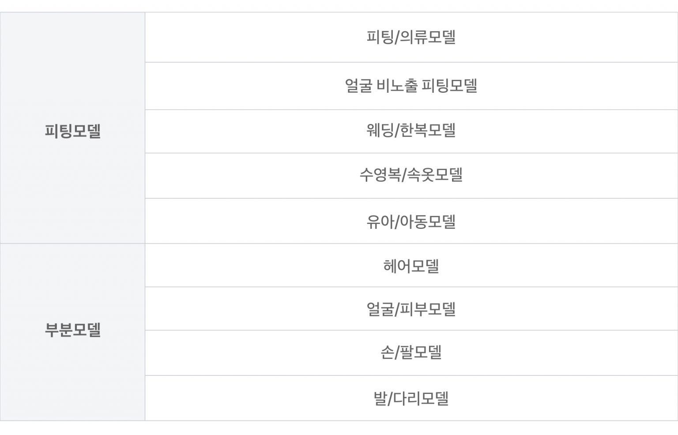Screen dimensions: 678x435
Task: Choose the 얼굴/피부모델 entry
Action: pyautogui.click(x=411, y=309)
